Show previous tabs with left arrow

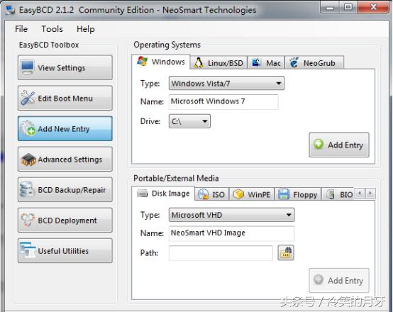pyautogui.click(x=360, y=193)
